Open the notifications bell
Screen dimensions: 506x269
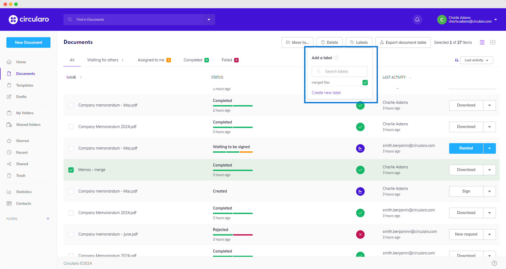pyautogui.click(x=417, y=19)
